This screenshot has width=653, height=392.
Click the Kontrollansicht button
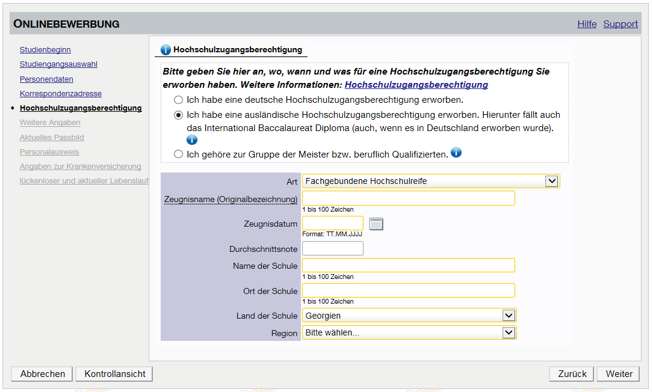coord(114,374)
